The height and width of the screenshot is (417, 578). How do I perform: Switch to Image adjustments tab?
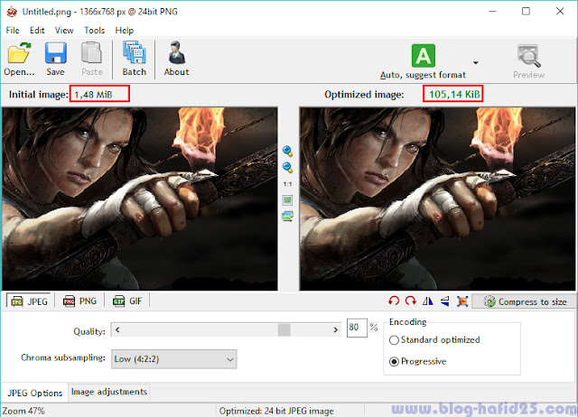tap(108, 392)
